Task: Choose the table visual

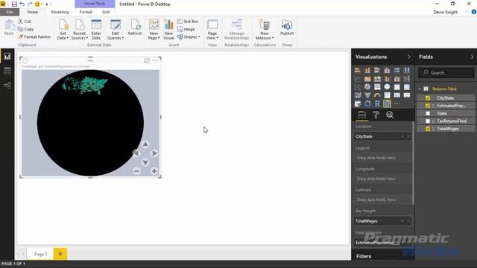Action: tap(397, 87)
